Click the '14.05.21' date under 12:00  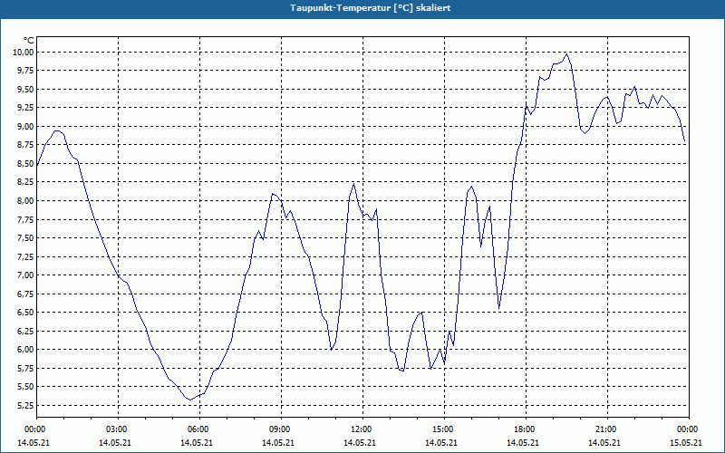pyautogui.click(x=360, y=443)
